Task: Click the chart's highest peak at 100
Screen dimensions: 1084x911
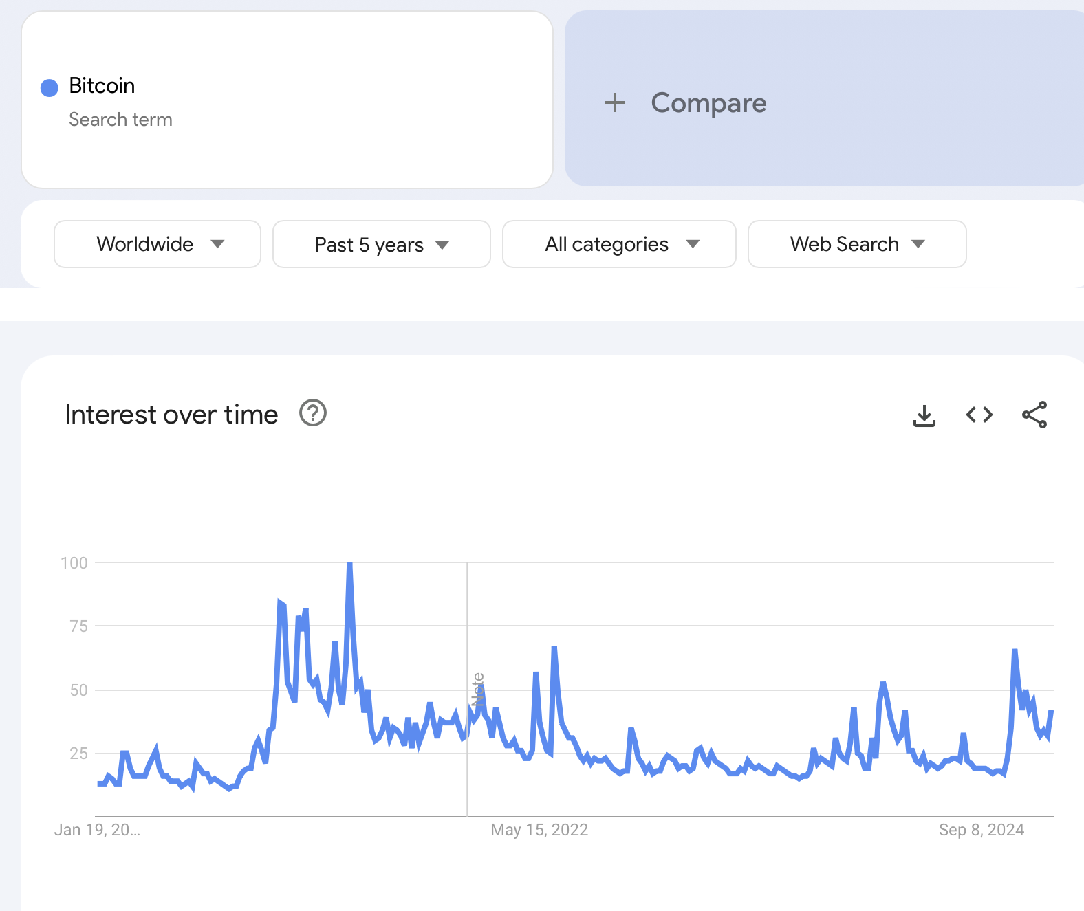Action: [x=349, y=564]
